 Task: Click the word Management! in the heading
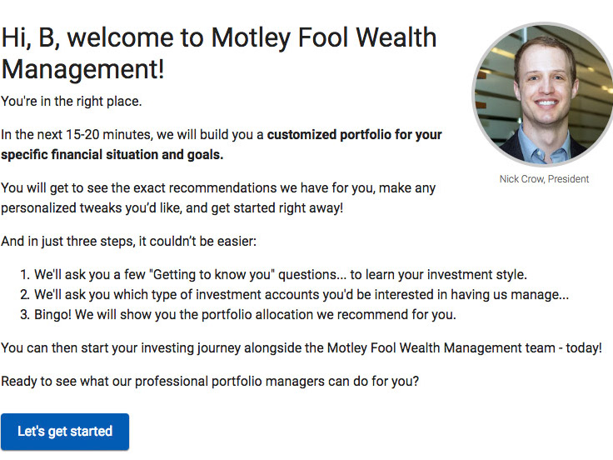point(83,69)
